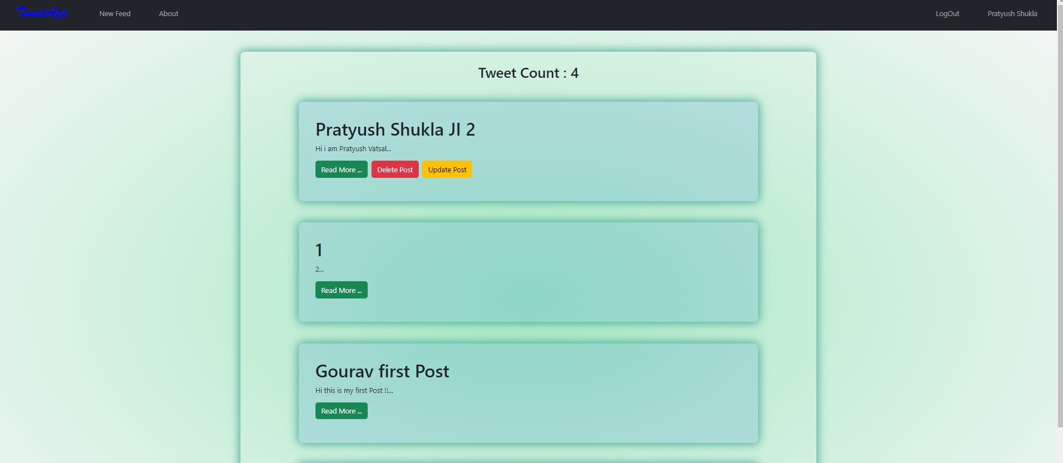
Task: Select the title Pratyush Shukla JI 2
Action: coord(395,129)
